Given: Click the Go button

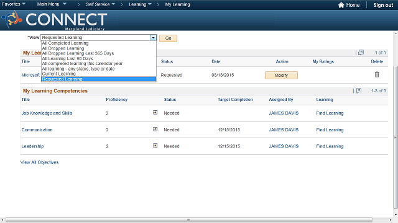Looking at the screenshot, I should point(169,38).
